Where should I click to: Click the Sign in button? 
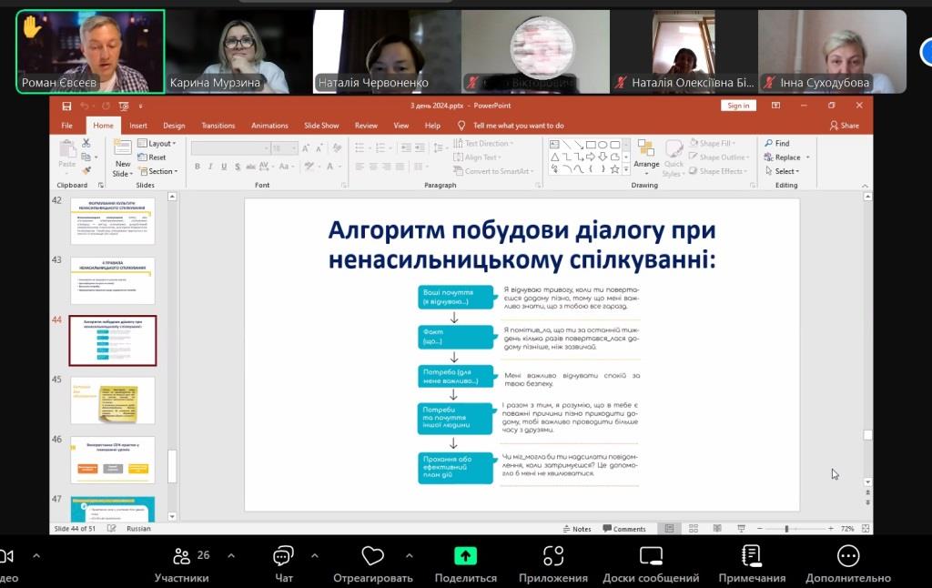[x=738, y=106]
